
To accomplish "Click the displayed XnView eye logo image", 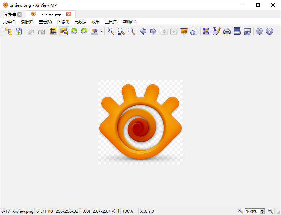I will click(x=140, y=122).
